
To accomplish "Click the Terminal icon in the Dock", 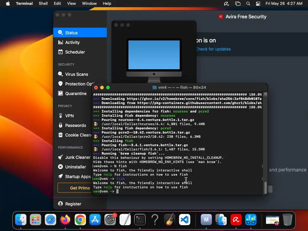I will [140, 219].
